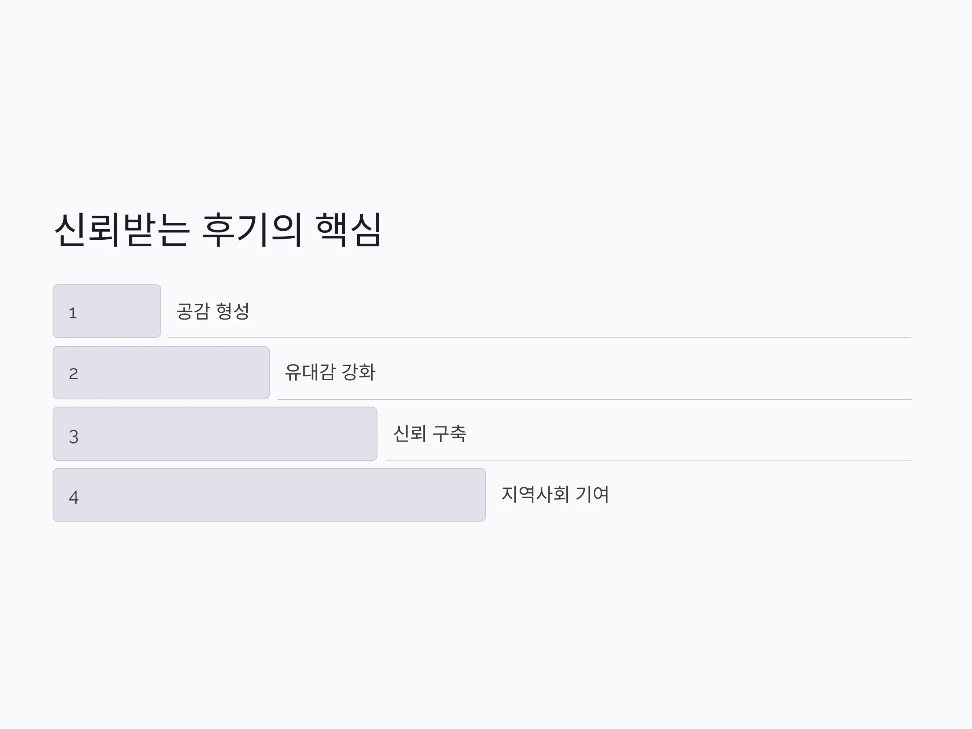
Task: Click the number 3 inside the third bar
Action: tap(73, 437)
